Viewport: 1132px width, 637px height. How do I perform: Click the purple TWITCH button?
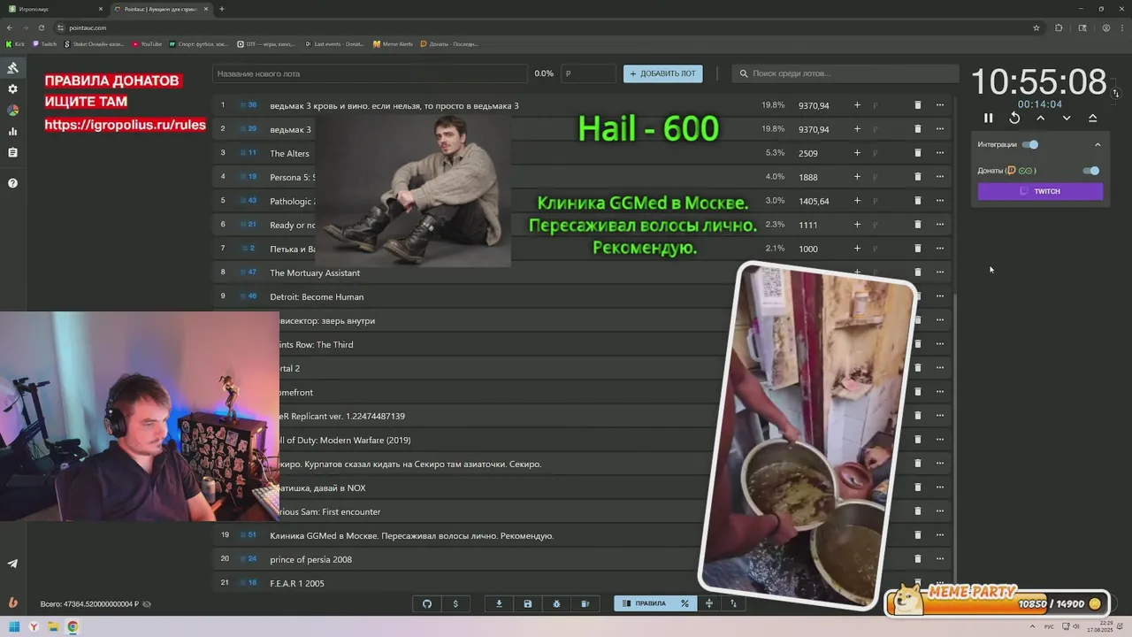pos(1040,191)
